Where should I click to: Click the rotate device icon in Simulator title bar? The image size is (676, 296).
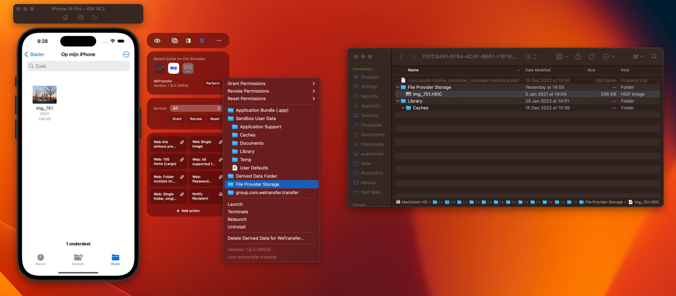[94, 17]
